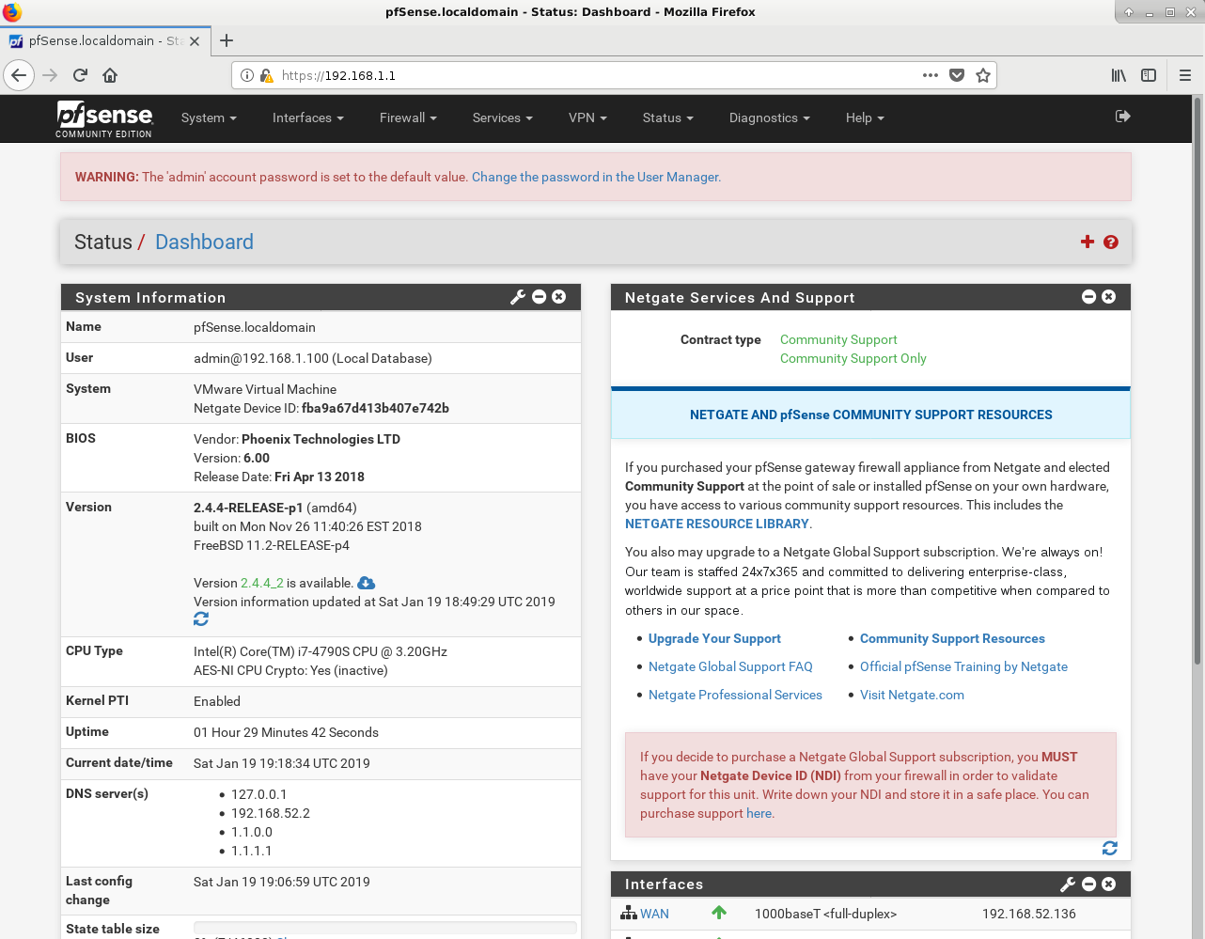Click the red plus add widget icon

pyautogui.click(x=1088, y=242)
